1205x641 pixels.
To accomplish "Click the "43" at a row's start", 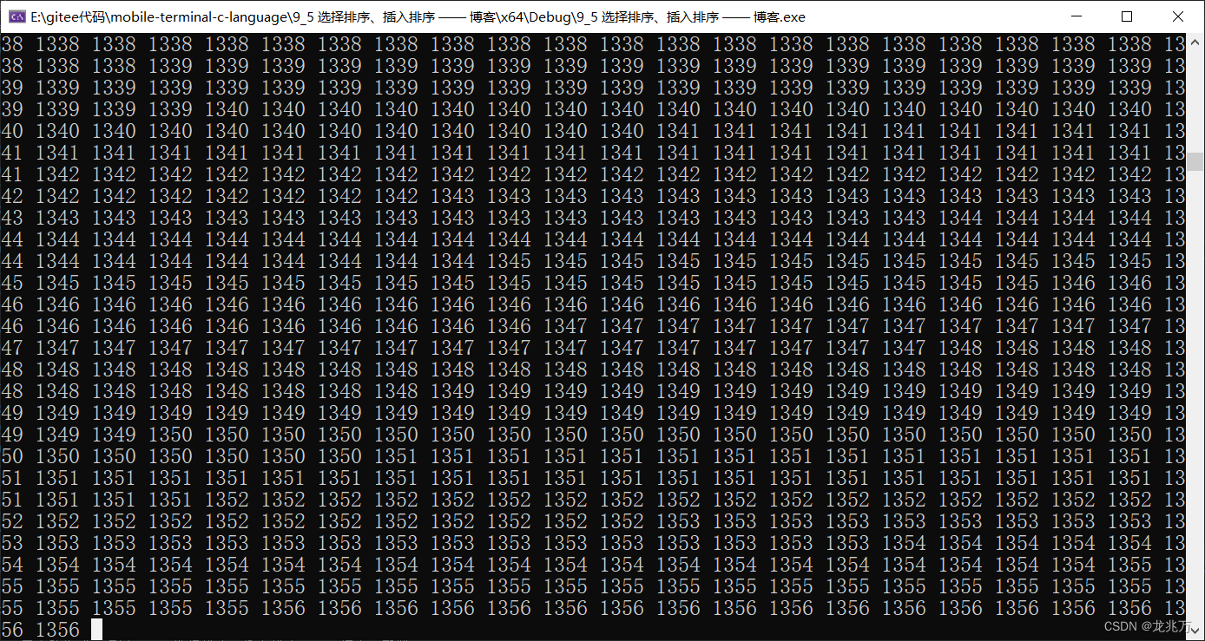I will [x=12, y=218].
